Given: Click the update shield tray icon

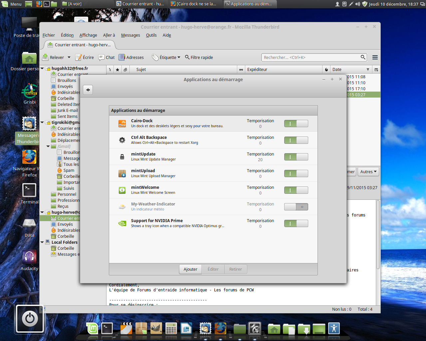Looking at the screenshot, I should [365, 4].
